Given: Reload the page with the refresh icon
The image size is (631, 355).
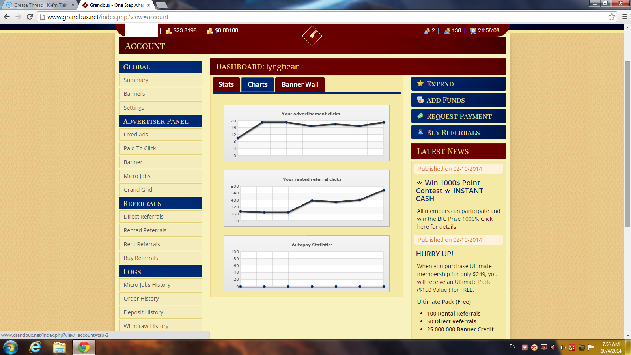Looking at the screenshot, I should (30, 17).
